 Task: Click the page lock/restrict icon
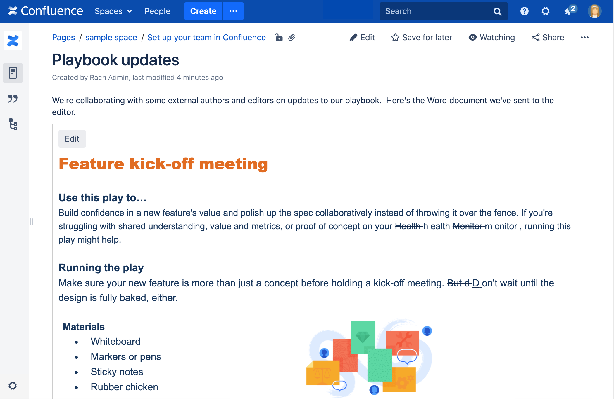click(x=279, y=38)
